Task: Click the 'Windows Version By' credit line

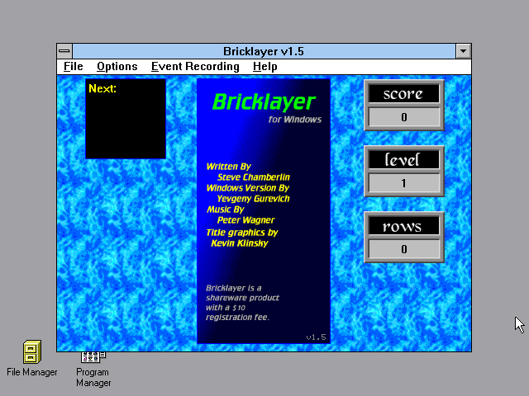Action: point(248,188)
